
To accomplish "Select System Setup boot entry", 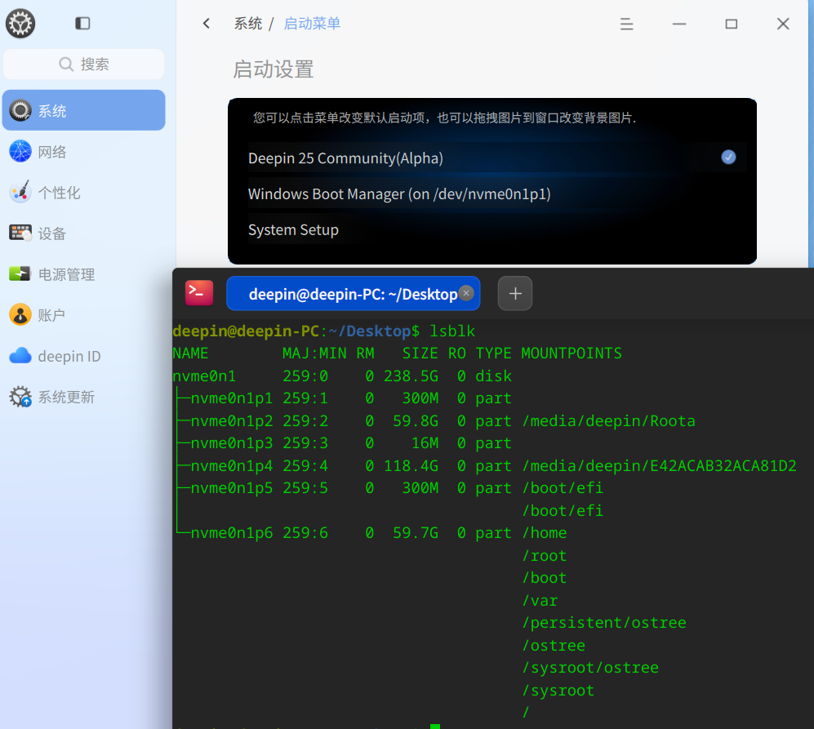I will 497,229.
